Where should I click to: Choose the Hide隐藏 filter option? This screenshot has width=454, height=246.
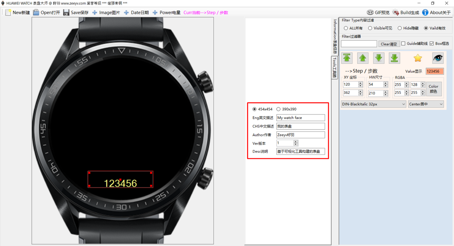pyautogui.click(x=408, y=28)
